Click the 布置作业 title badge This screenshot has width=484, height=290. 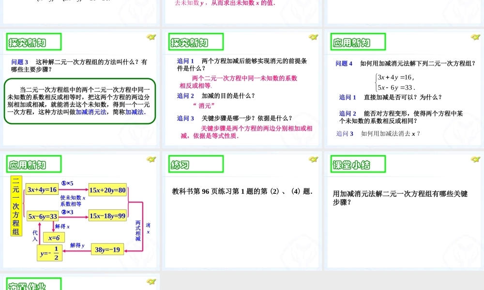34,284
